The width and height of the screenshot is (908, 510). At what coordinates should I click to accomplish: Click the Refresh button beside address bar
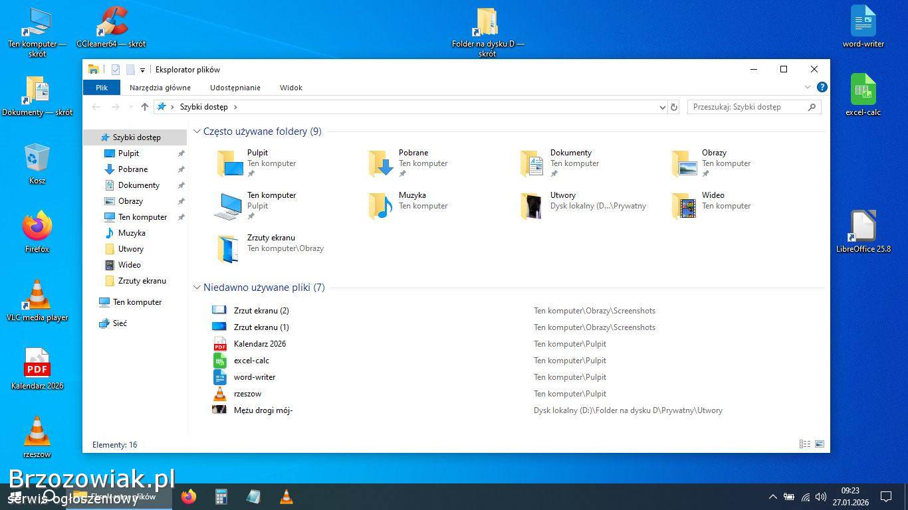pyautogui.click(x=674, y=107)
